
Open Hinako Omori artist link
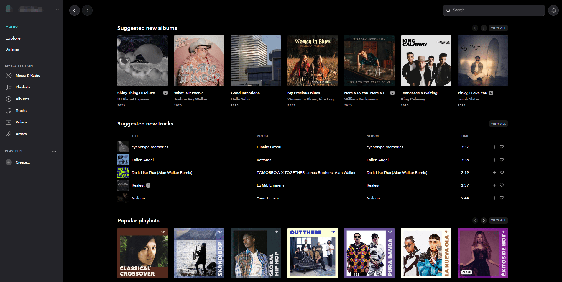269,147
